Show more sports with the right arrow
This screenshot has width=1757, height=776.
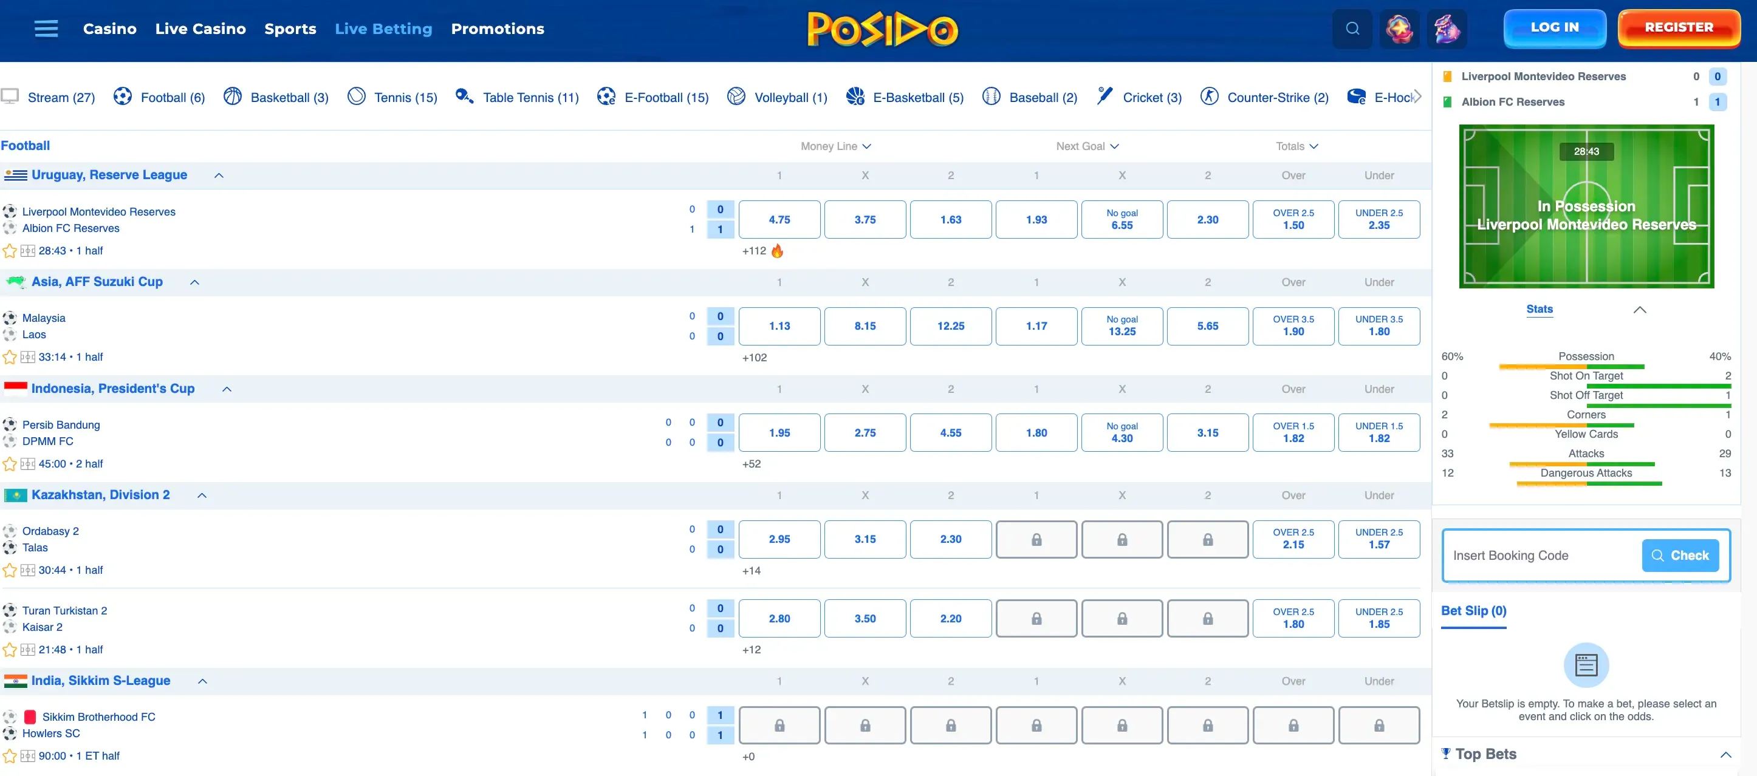(1417, 97)
